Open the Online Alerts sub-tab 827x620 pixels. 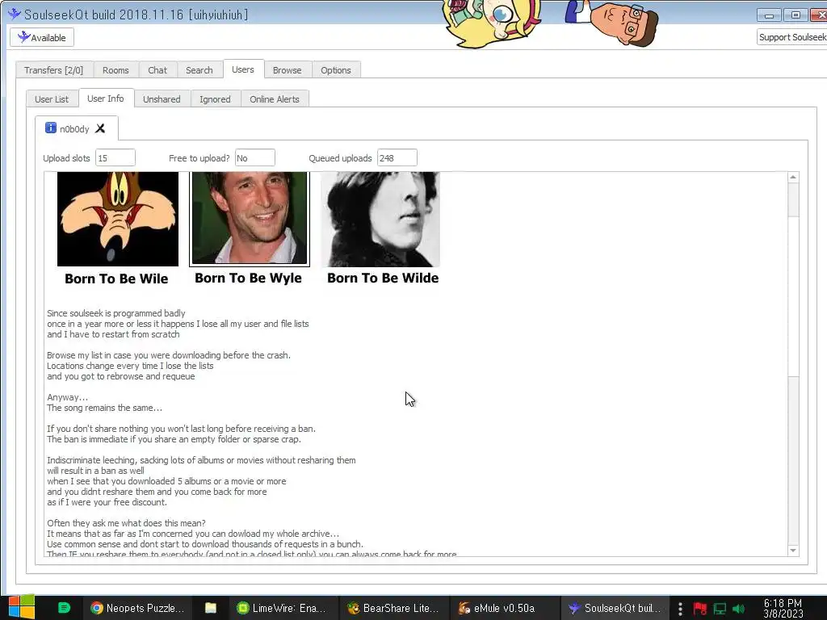click(x=275, y=99)
